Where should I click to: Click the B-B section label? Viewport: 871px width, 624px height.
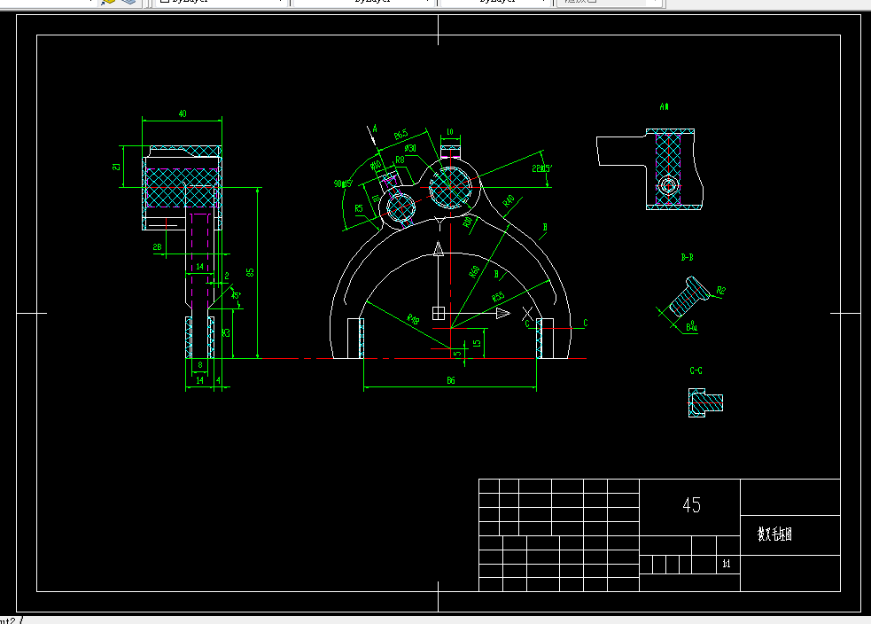click(687, 257)
